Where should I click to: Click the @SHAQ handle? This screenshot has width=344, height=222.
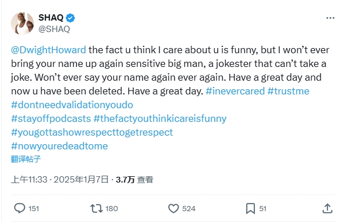(x=54, y=29)
